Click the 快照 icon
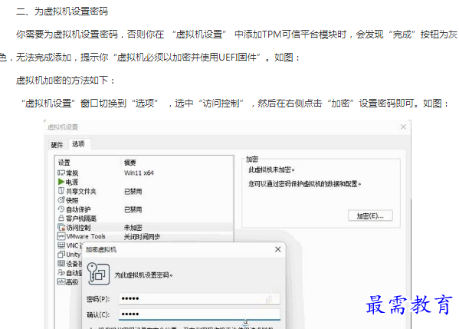 coord(61,200)
